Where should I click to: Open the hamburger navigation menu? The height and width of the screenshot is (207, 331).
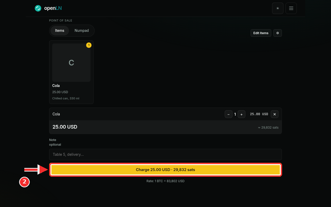coord(291,8)
